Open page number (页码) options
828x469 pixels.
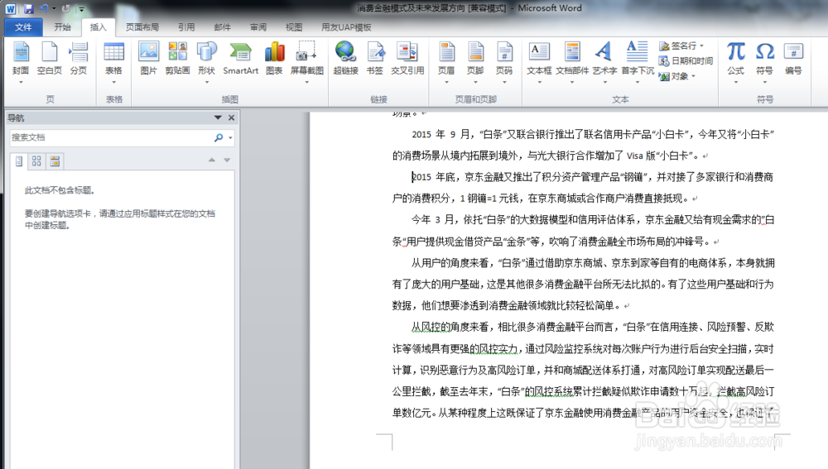pyautogui.click(x=504, y=62)
